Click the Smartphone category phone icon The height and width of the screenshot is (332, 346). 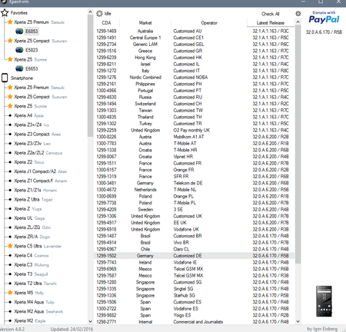5,78
